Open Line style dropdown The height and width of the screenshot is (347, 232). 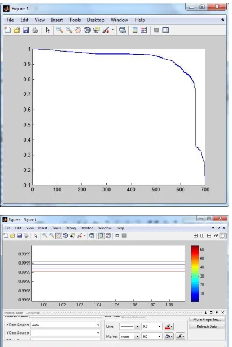[137, 326]
